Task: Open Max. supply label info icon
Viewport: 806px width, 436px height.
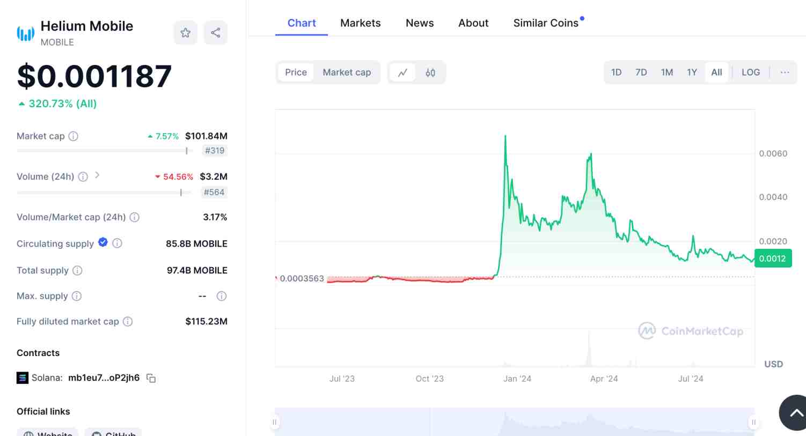Action: (77, 296)
